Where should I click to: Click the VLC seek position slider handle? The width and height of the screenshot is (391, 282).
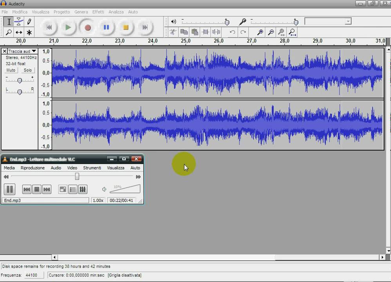(77, 177)
